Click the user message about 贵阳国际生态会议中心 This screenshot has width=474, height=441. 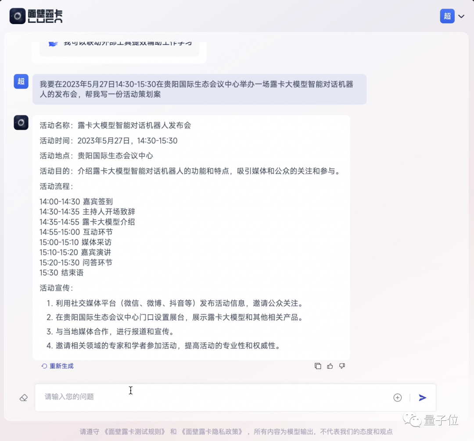(199, 89)
